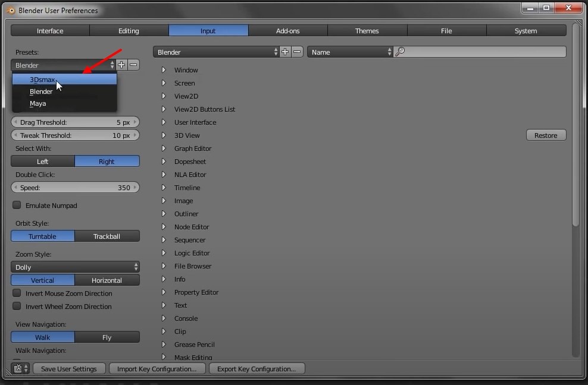Set Select With to Left
The height and width of the screenshot is (385, 588).
pos(43,162)
